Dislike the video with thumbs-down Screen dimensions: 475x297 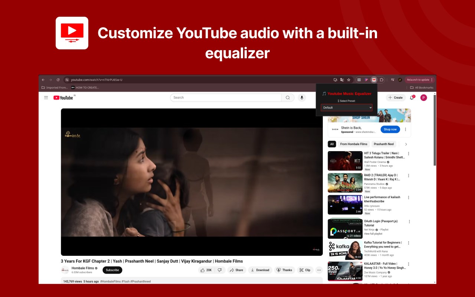coord(220,270)
